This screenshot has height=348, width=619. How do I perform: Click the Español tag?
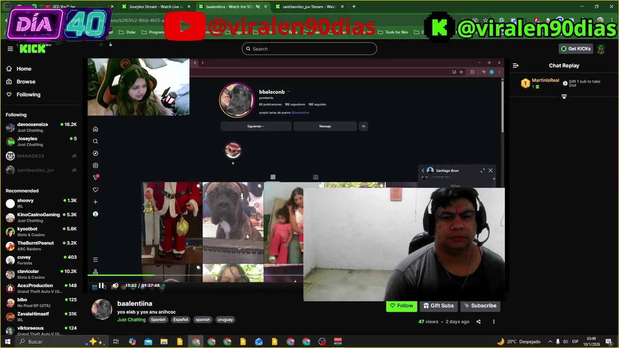click(180, 319)
